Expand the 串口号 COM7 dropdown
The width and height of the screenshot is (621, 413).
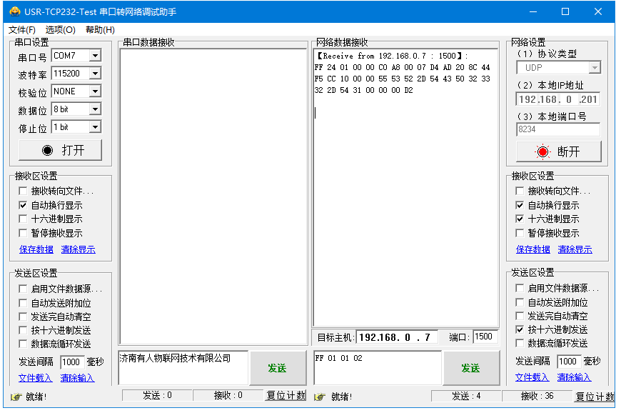click(x=95, y=56)
